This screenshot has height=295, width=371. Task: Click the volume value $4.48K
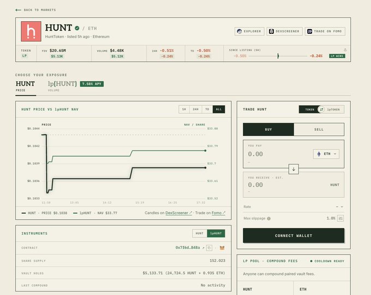[117, 51]
